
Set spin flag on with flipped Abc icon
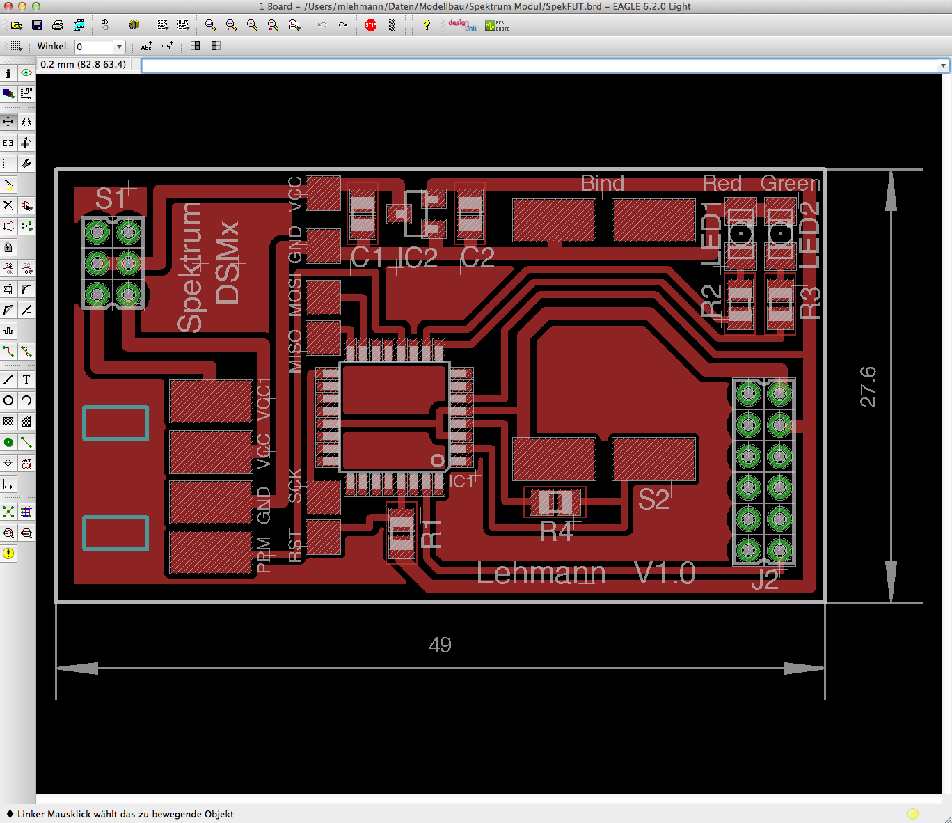pyautogui.click(x=167, y=46)
